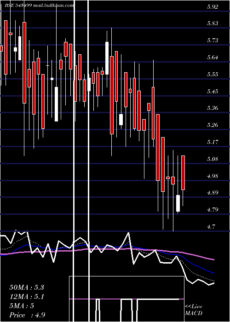Click the 5.92 price axis label
Screen dimensions: 230x322
pyautogui.click(x=213, y=7)
